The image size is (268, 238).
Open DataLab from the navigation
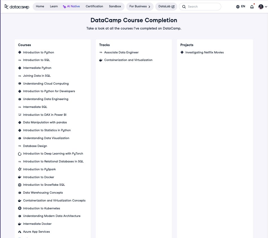point(166,6)
